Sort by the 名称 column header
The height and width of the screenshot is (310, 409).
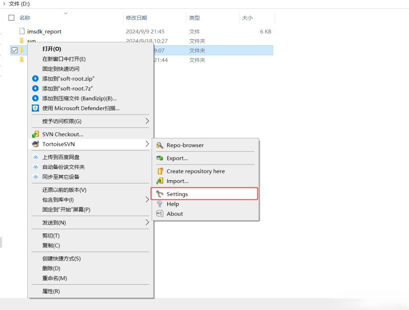[25, 18]
